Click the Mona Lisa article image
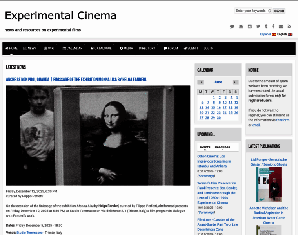Image resolution: width=298 pixels, height=235 pixels. (x=98, y=136)
